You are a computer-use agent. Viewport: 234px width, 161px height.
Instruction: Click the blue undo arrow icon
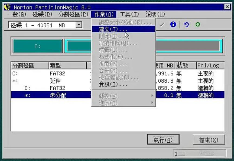click(186, 24)
